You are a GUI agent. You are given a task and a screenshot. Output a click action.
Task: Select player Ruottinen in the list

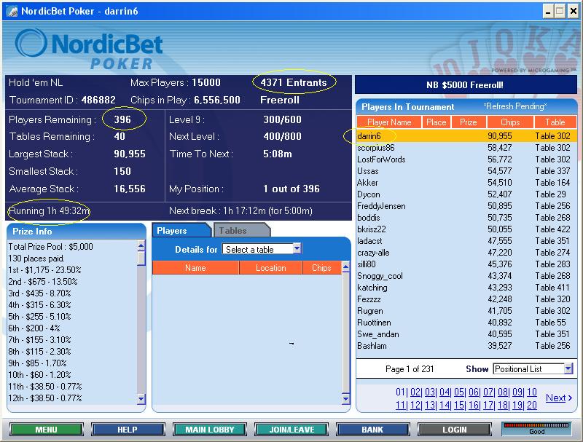coord(466,323)
